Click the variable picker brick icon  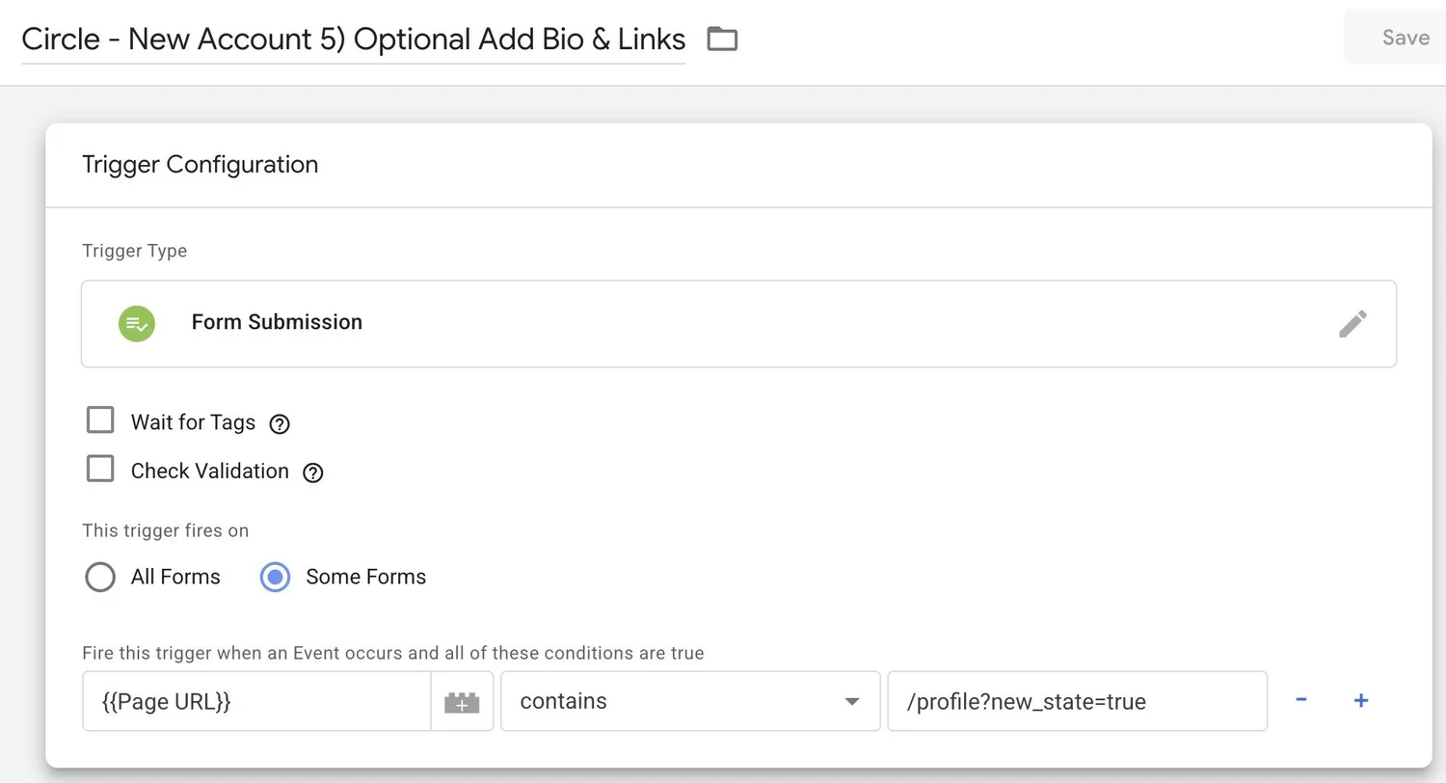pyautogui.click(x=462, y=702)
